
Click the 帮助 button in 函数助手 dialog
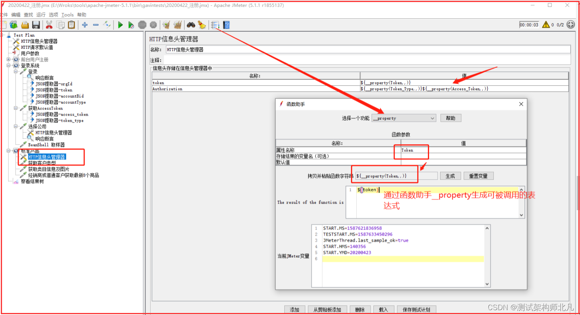451,118
